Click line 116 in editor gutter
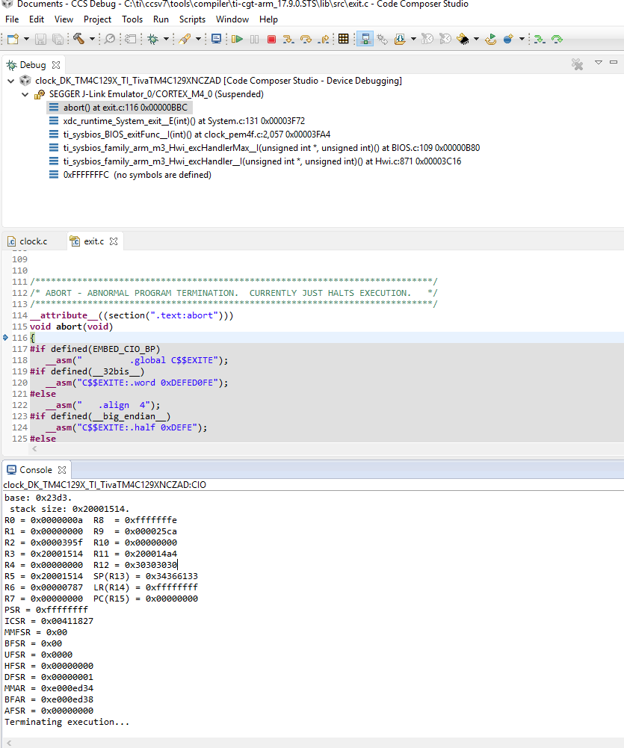This screenshot has height=748, width=624. (19, 338)
